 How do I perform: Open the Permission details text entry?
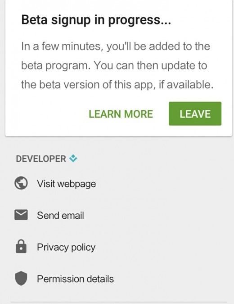click(75, 279)
